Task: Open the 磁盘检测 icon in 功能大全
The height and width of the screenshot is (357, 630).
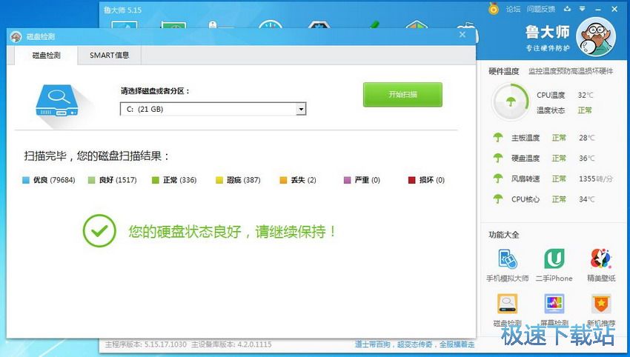Action: 508,304
